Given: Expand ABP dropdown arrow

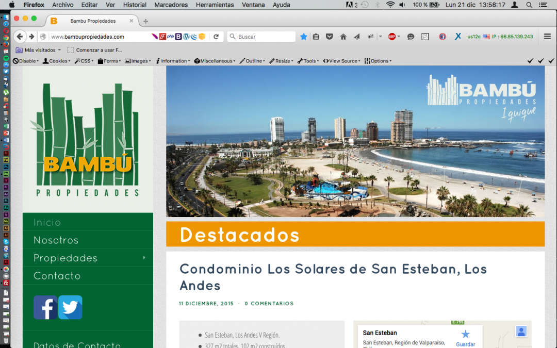Looking at the screenshot, I should (x=399, y=37).
